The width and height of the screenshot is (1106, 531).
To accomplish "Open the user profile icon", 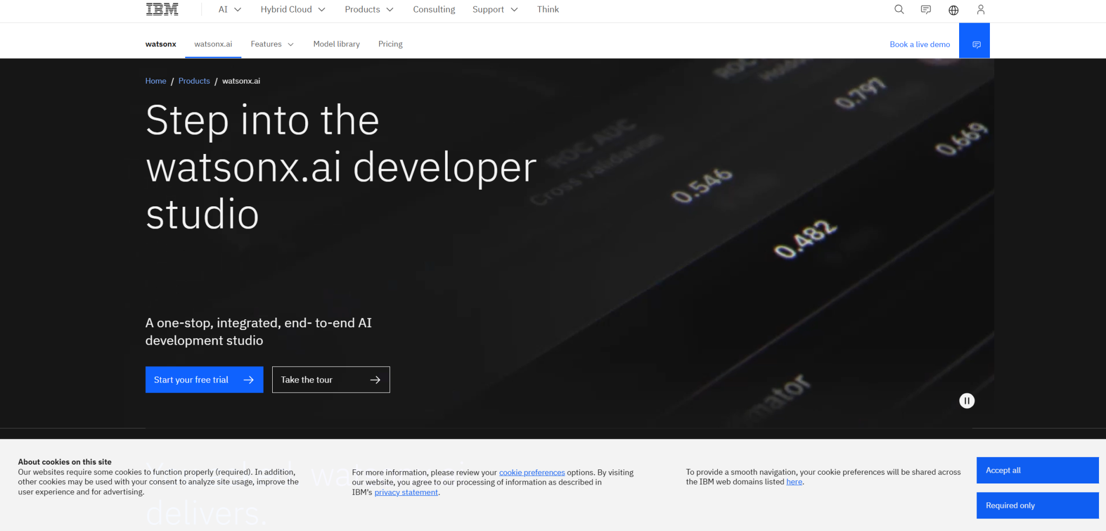I will coord(981,9).
